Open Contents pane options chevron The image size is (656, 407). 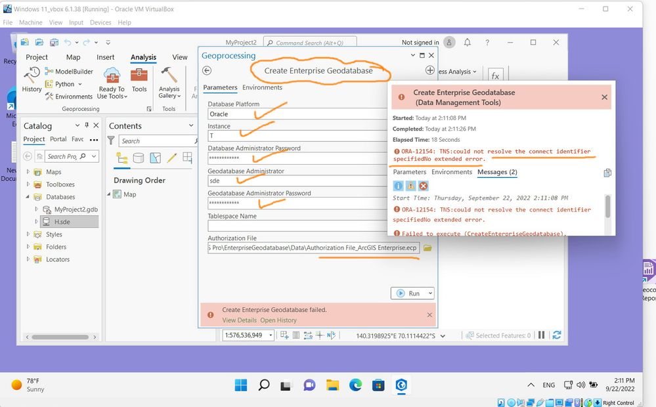pyautogui.click(x=191, y=125)
